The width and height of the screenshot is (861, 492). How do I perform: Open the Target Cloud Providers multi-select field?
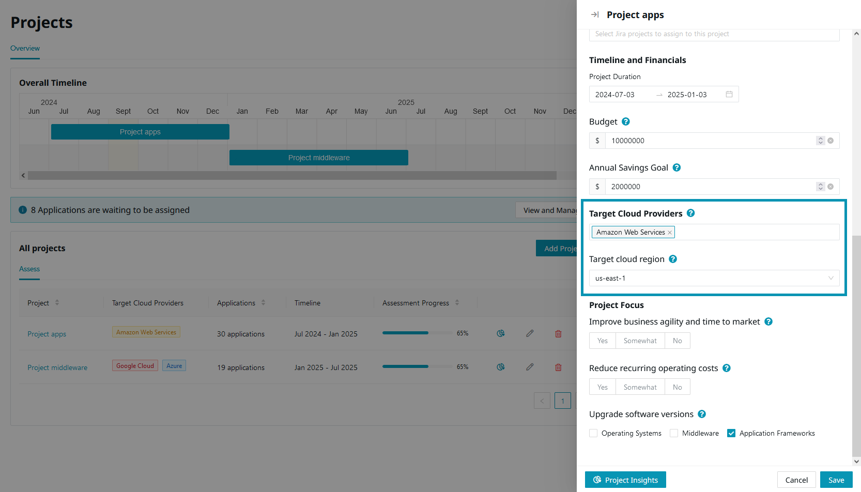tap(755, 233)
